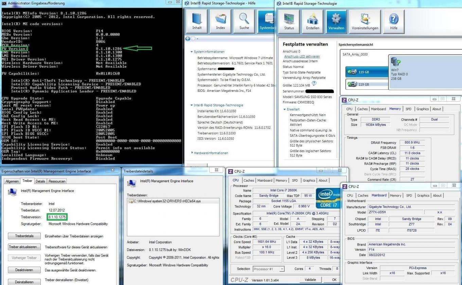Expand Hardwareinformationen in the Hilfe window

click(x=192, y=153)
